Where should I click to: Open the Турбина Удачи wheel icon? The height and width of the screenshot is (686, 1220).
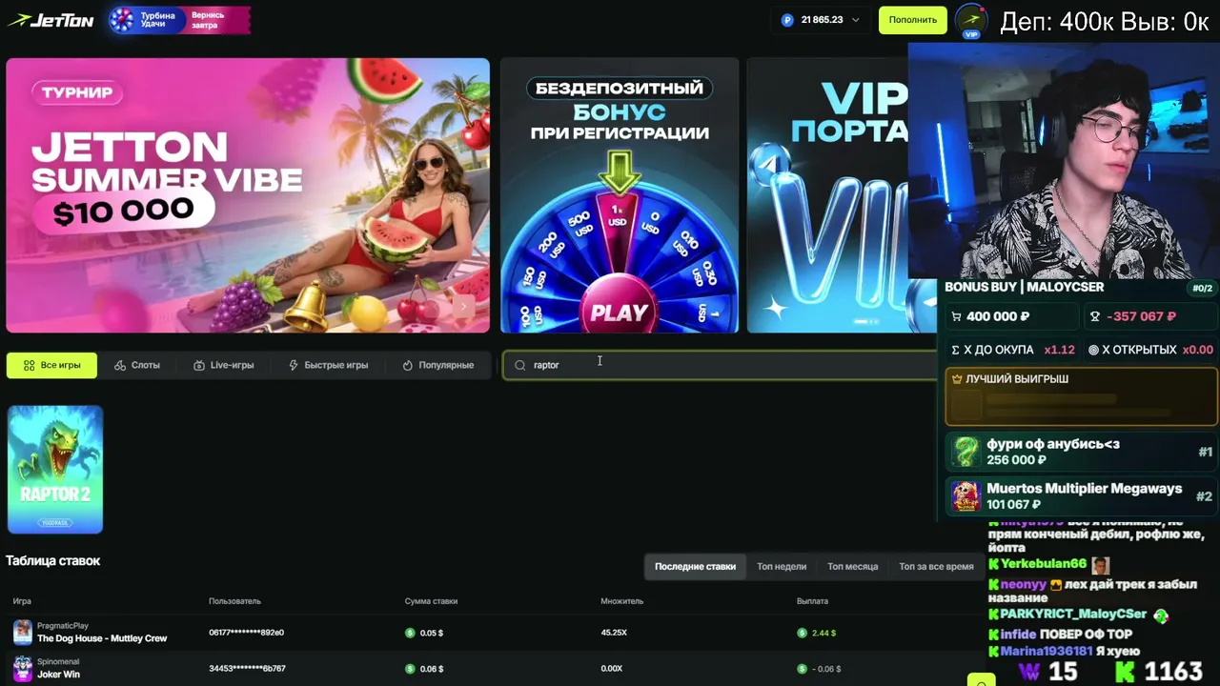[122, 20]
